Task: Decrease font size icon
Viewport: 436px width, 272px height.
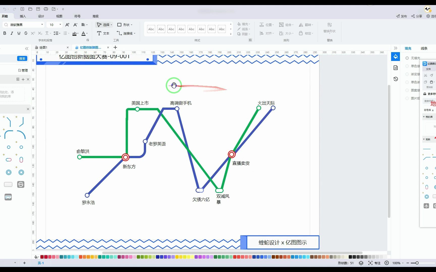Action: (75, 25)
